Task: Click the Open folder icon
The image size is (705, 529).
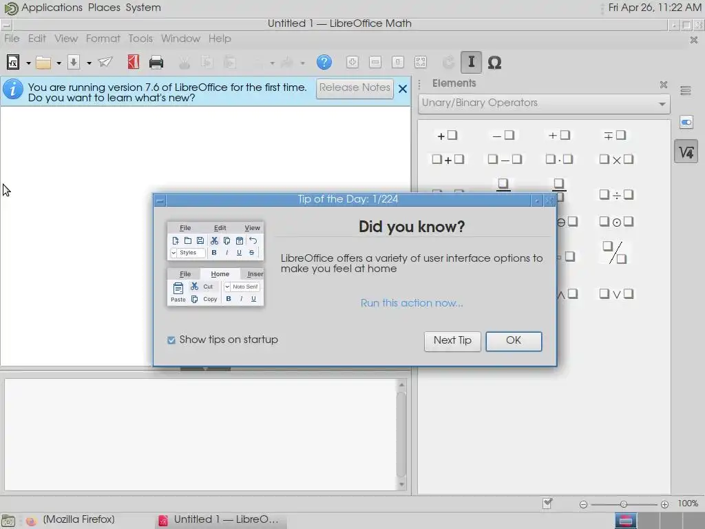Action: pos(43,63)
